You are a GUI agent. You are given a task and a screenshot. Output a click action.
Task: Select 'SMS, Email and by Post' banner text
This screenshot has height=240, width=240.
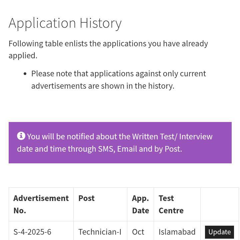point(140,149)
